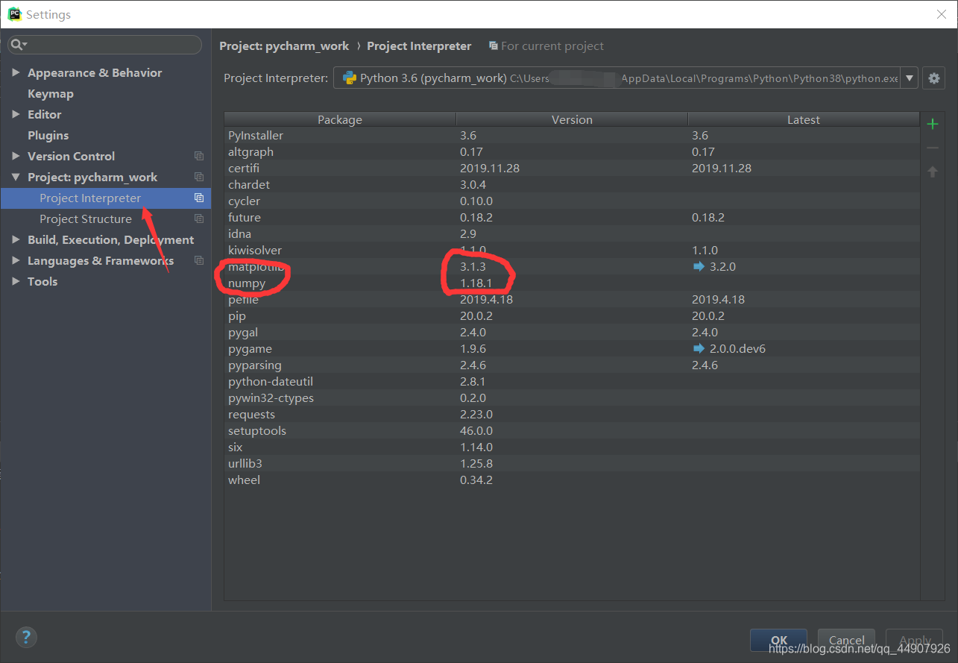The image size is (958, 663).
Task: Click the settings search input field
Action: pos(104,45)
